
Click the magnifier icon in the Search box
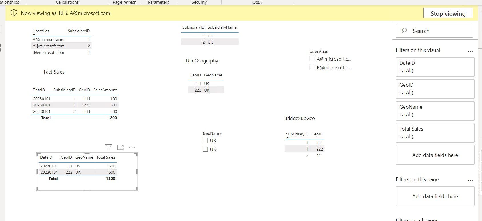[404, 31]
